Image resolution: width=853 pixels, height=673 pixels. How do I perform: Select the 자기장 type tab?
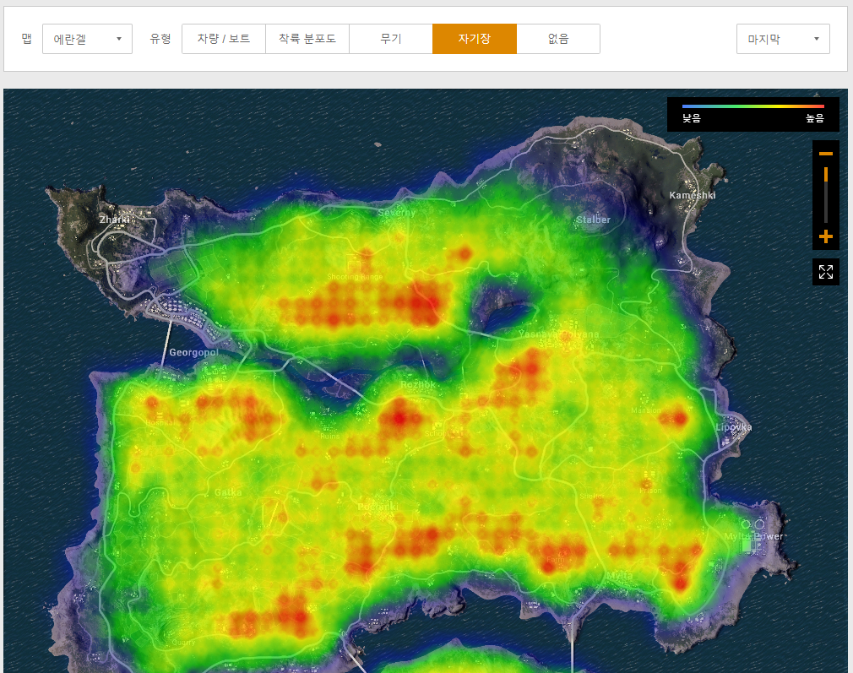tap(475, 39)
